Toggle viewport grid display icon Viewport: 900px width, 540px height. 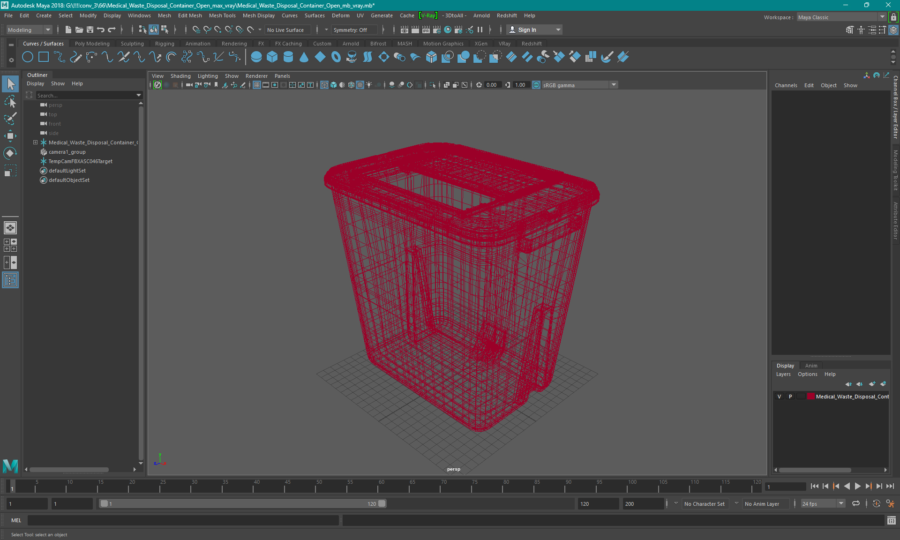tap(257, 85)
